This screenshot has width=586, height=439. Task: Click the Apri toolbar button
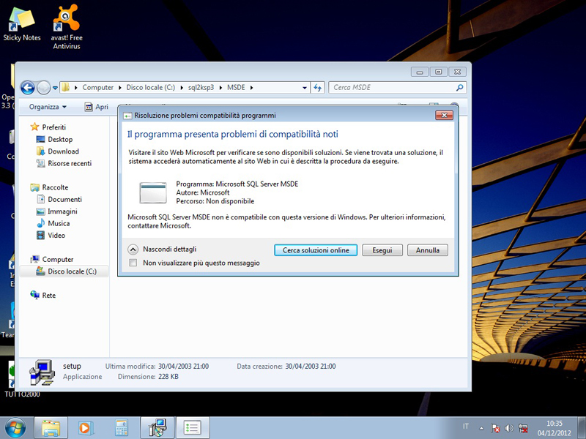click(x=97, y=107)
